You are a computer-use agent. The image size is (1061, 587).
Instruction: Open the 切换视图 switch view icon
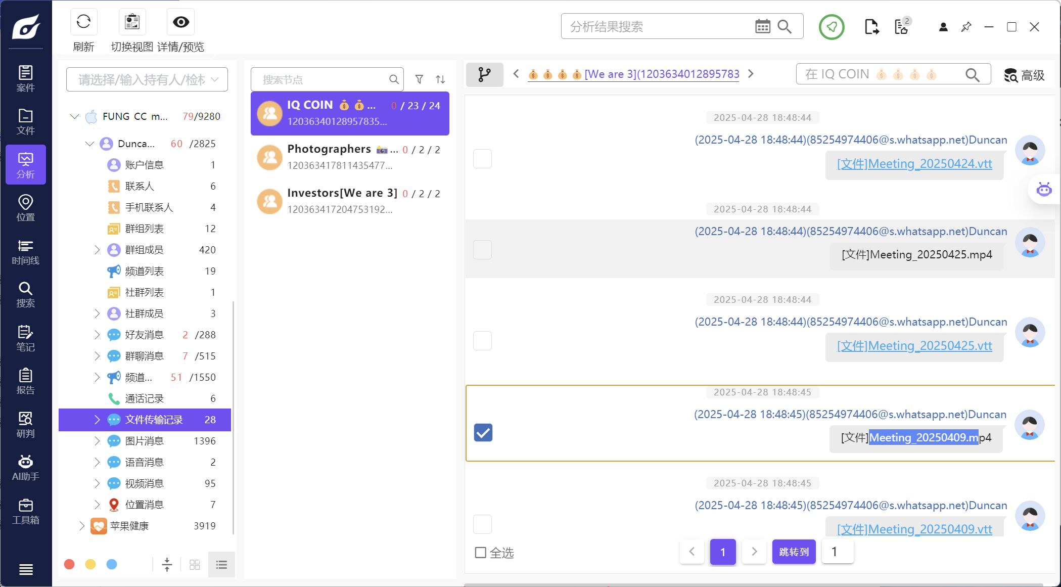132,22
